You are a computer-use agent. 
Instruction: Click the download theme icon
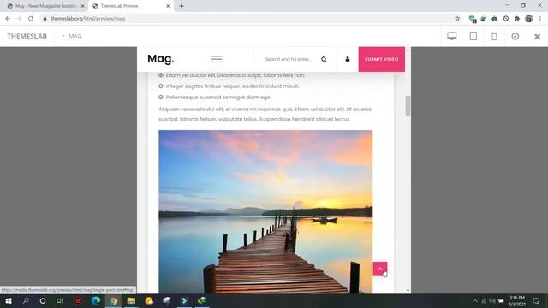(x=515, y=36)
